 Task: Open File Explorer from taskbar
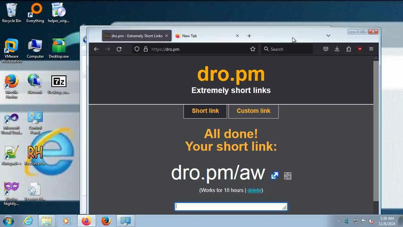coord(47,221)
